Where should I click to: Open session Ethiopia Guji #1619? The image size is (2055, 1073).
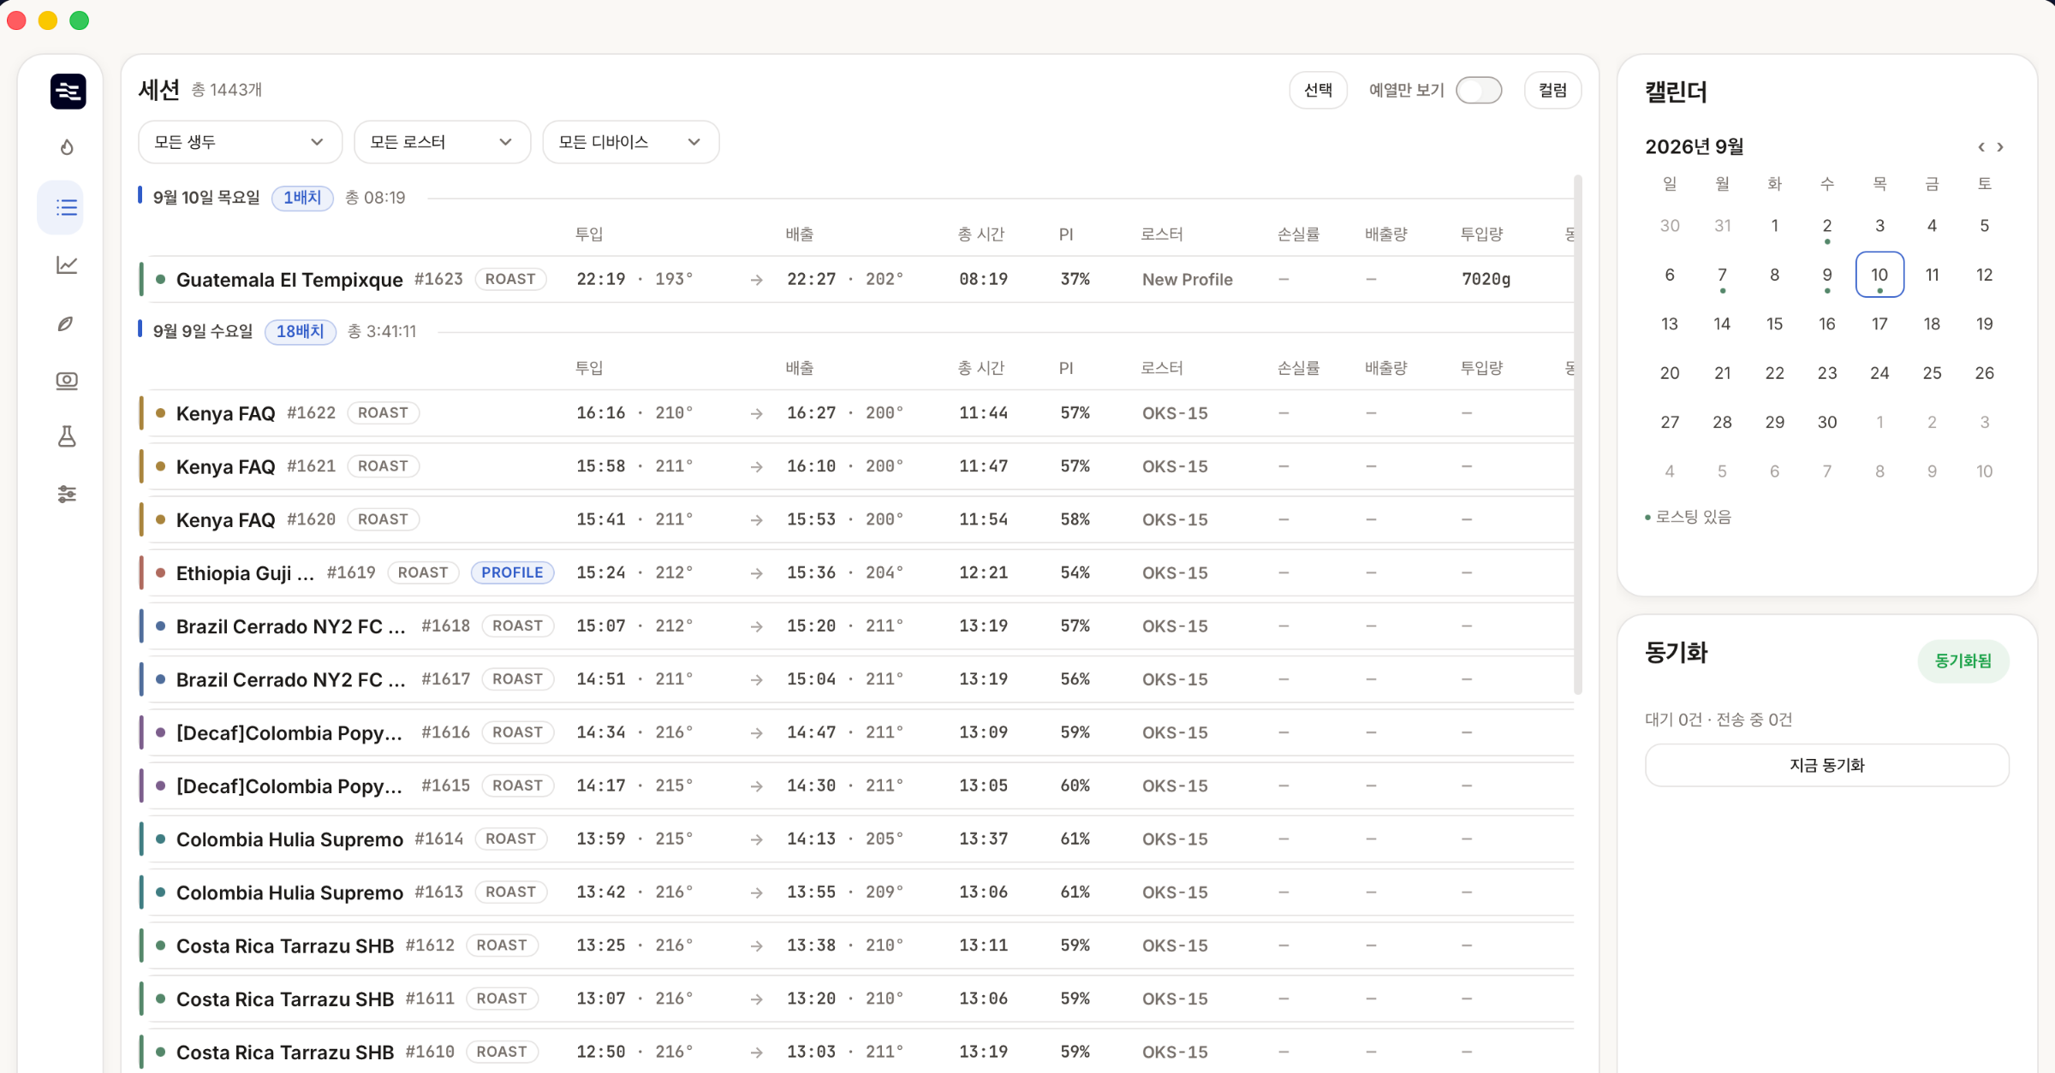pos(856,572)
